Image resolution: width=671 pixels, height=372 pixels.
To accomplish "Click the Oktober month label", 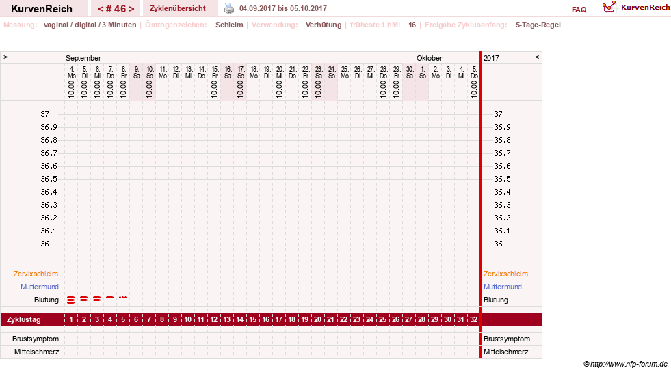I will click(x=430, y=58).
